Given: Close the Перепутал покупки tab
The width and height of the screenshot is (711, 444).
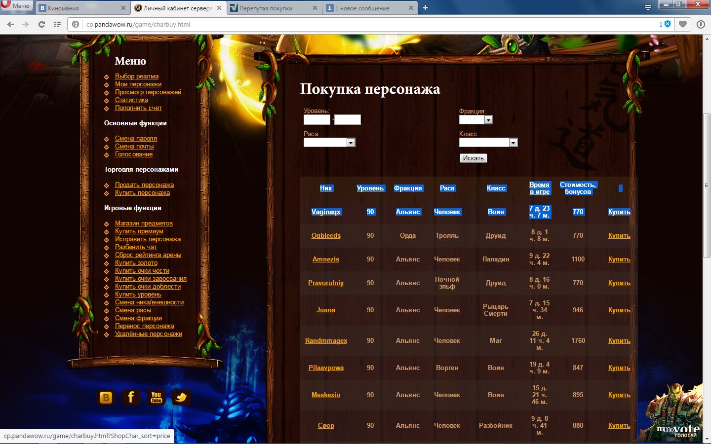Looking at the screenshot, I should tap(315, 8).
